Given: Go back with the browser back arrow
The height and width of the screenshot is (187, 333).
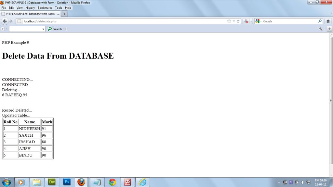Looking at the screenshot, I should [5, 21].
